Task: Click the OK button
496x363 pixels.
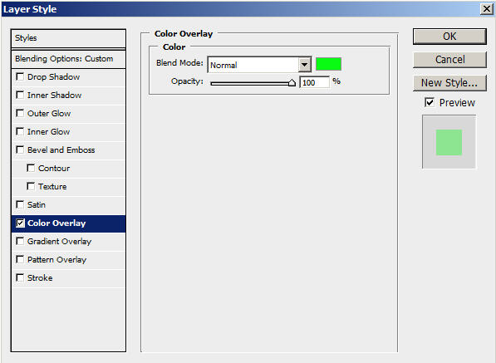Action: (x=449, y=37)
